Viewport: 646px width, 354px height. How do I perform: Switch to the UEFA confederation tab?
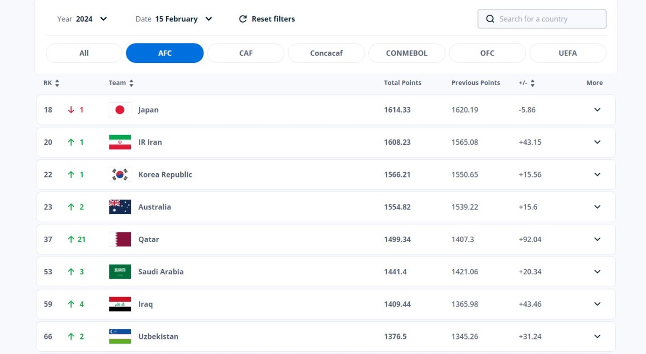[x=567, y=53]
